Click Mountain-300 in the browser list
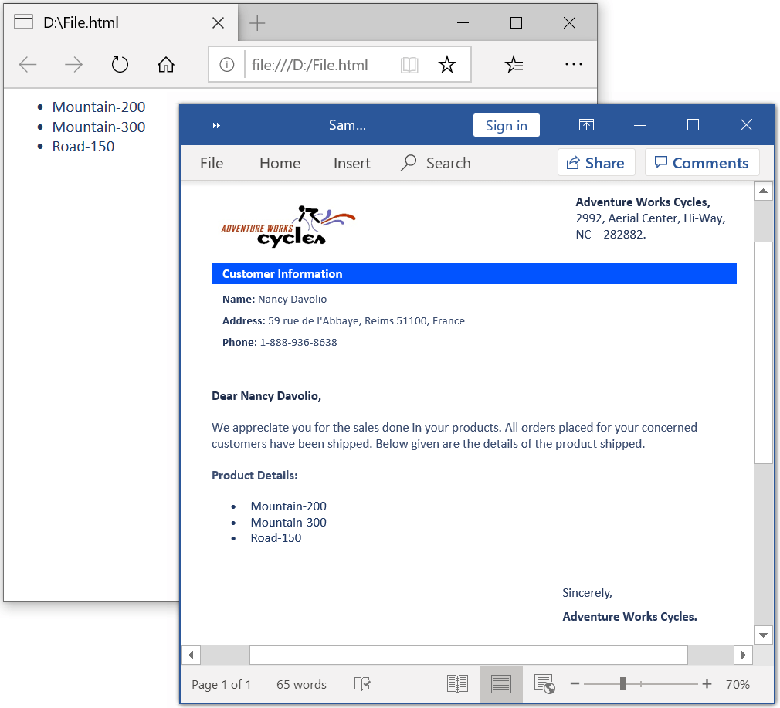This screenshot has height=708, width=780. point(99,127)
